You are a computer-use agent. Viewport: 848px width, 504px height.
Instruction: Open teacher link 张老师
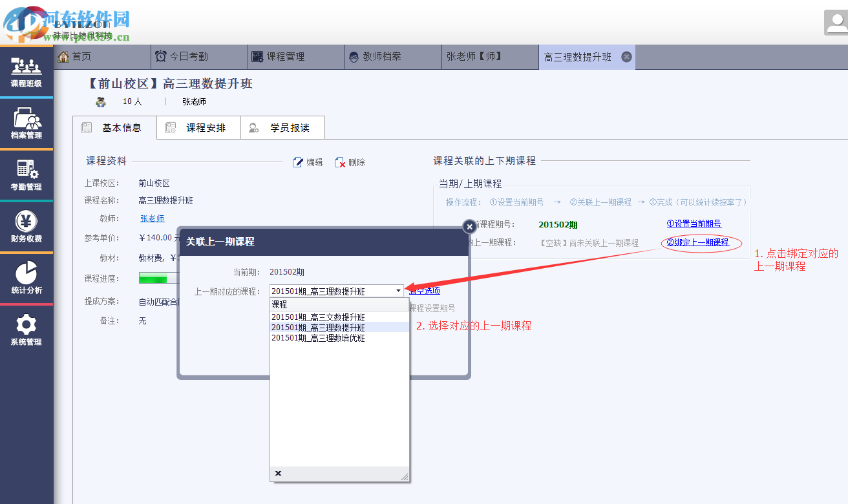coord(153,218)
